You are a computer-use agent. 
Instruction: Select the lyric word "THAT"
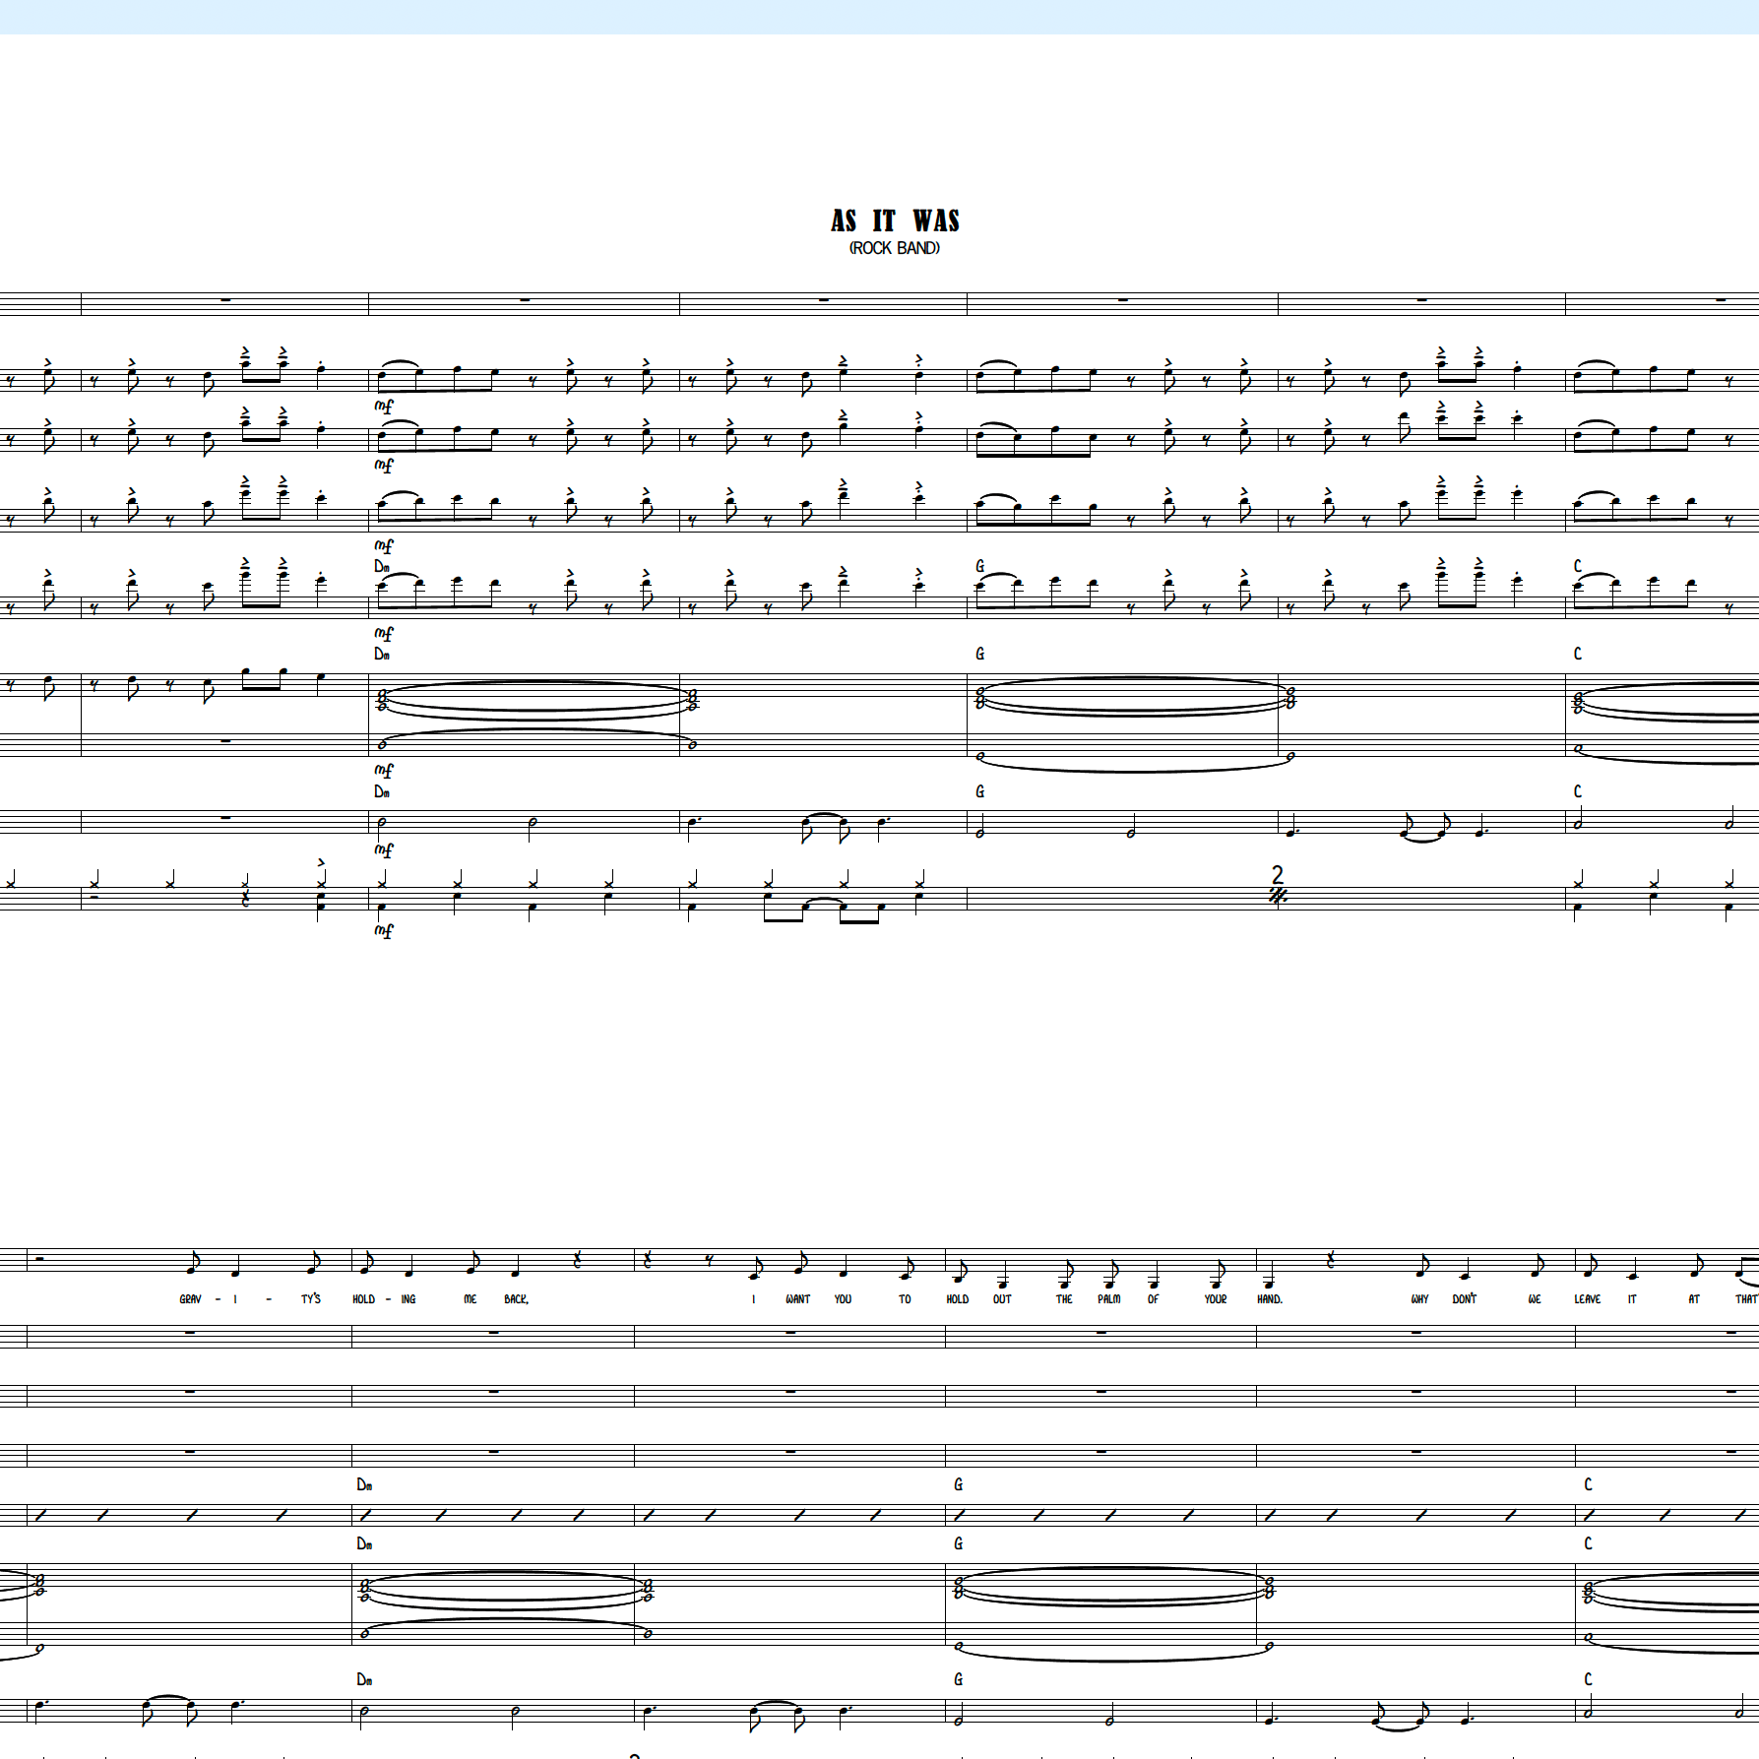pyautogui.click(x=1747, y=1299)
